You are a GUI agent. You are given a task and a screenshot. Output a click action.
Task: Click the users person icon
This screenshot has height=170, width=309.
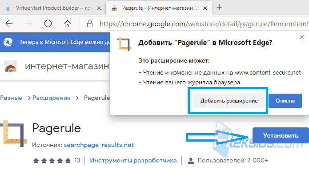pyautogui.click(x=191, y=161)
